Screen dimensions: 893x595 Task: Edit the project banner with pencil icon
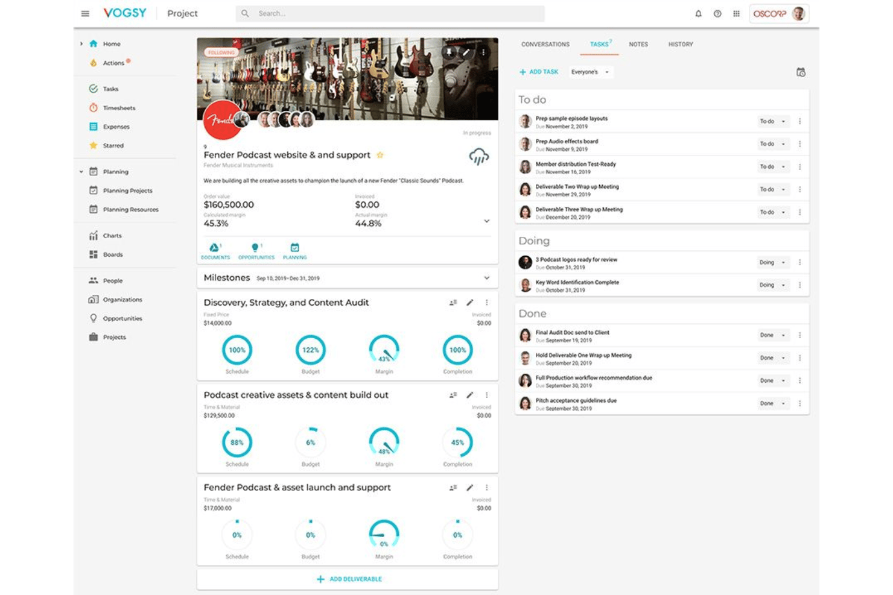point(466,52)
